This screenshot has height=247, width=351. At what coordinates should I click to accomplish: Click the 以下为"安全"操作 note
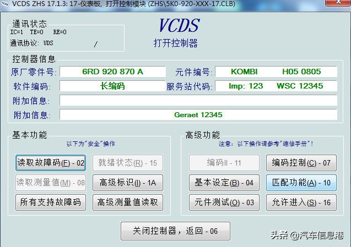[x=91, y=144]
